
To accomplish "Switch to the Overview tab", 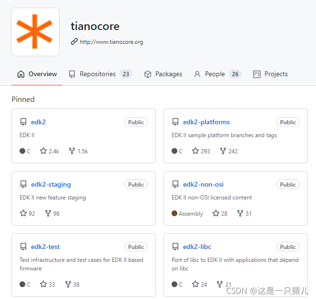I will pyautogui.click(x=37, y=74).
